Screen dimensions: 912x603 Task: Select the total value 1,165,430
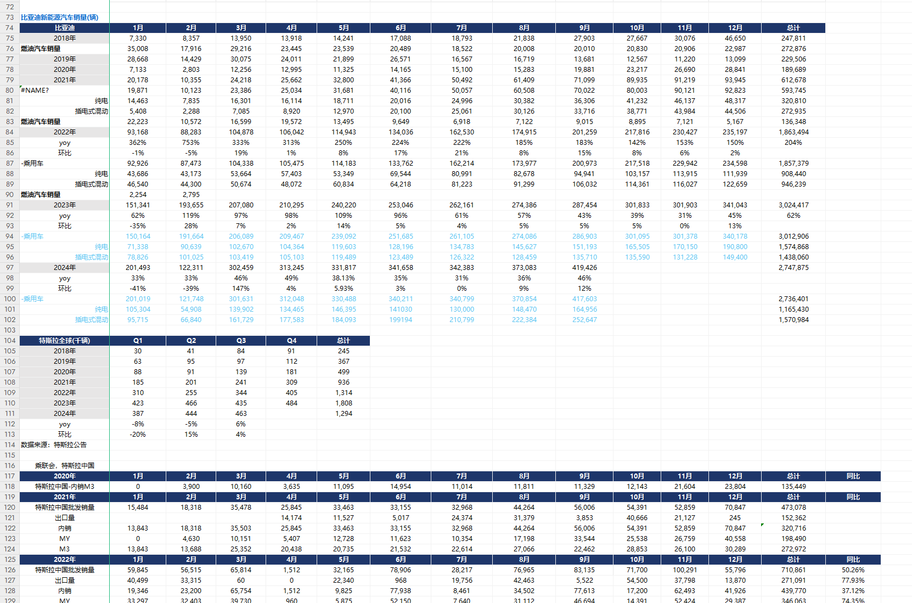point(793,309)
